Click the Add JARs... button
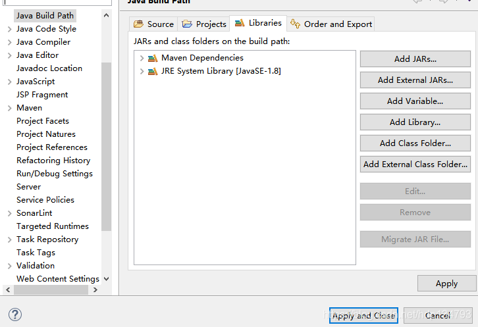Viewport: 478px width, 327px height. (415, 59)
